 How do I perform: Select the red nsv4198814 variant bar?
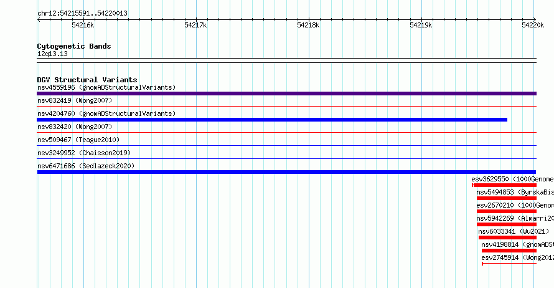509,251
